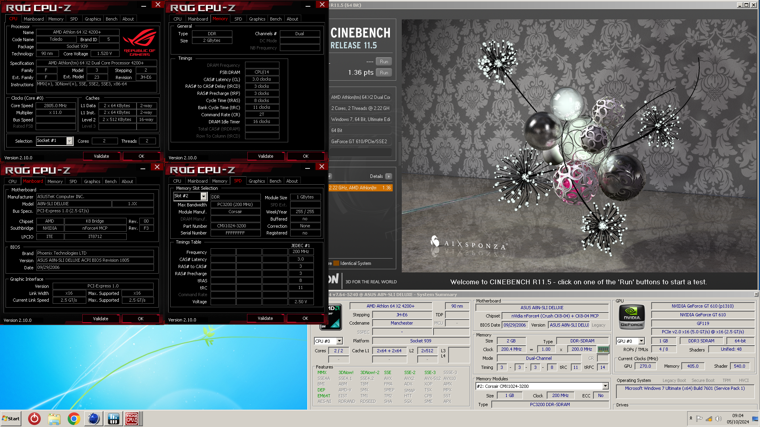
Task: Click the Republic of Gamers logo
Action: coord(139,42)
